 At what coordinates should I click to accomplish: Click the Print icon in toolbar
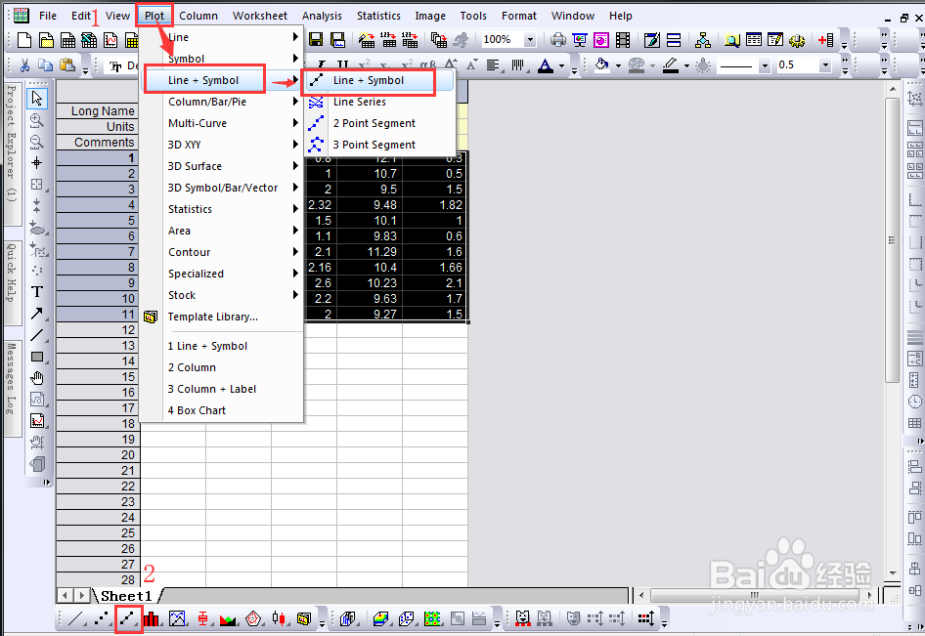(x=557, y=39)
